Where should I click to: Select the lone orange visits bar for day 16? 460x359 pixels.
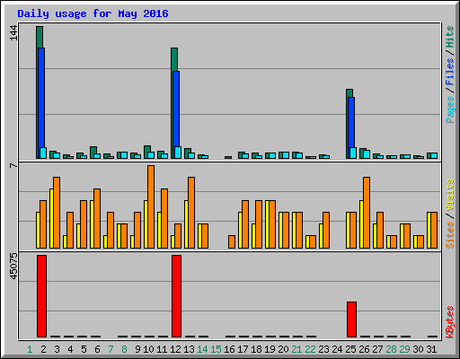pyautogui.click(x=232, y=241)
